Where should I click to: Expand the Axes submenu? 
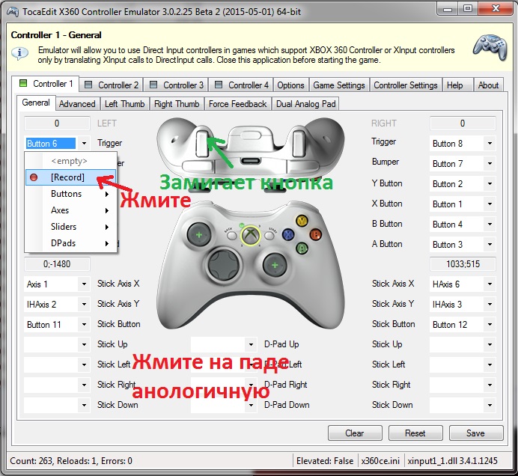pos(70,210)
